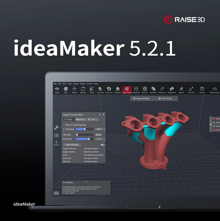Click the RaiseCloud toolbar icon
This screenshot has width=220, height=221.
point(214,90)
